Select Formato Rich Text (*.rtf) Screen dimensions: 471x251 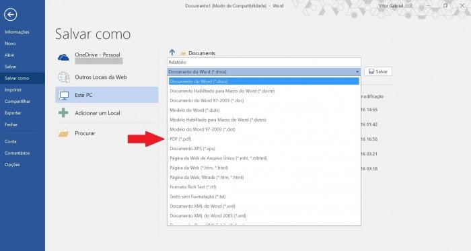(x=264, y=187)
